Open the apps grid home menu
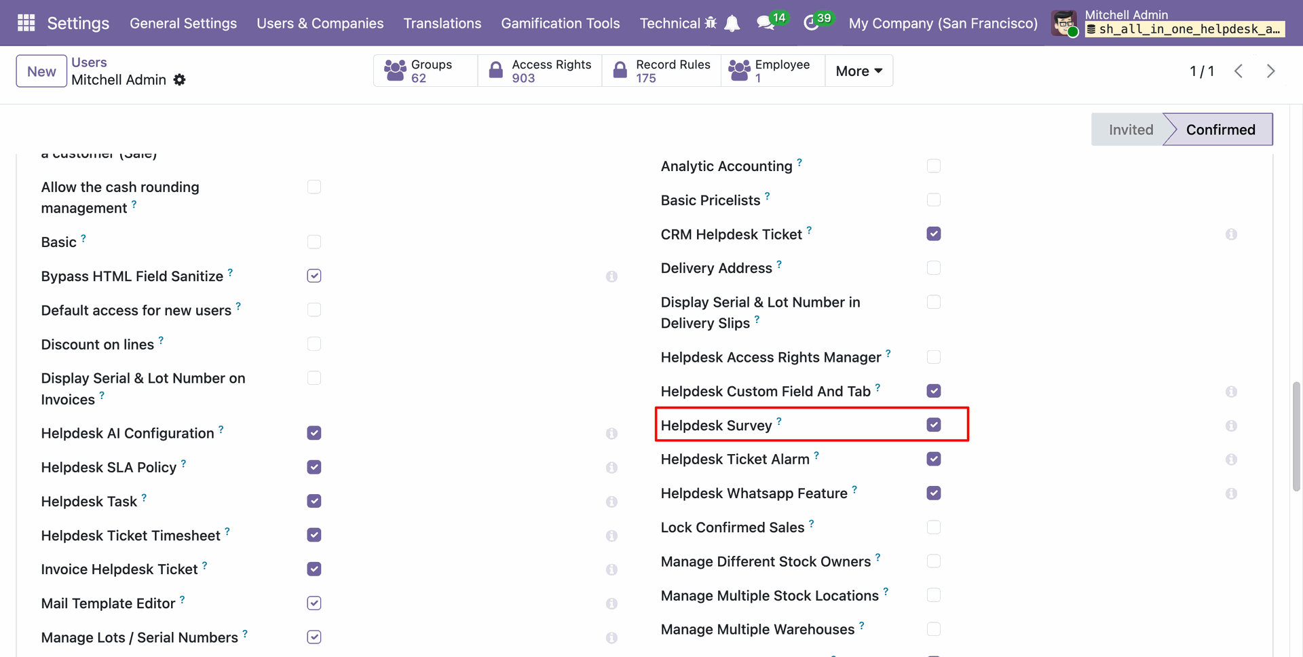The height and width of the screenshot is (657, 1303). pos(26,23)
